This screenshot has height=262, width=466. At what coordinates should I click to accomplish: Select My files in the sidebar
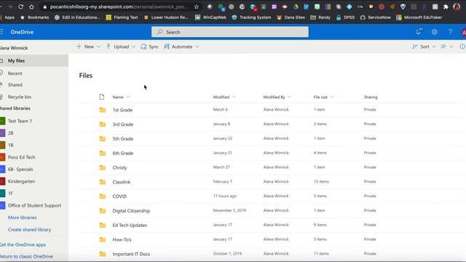click(x=34, y=60)
